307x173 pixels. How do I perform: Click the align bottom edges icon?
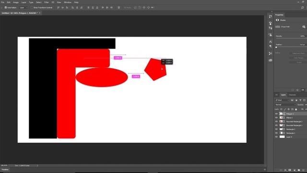[67, 8]
